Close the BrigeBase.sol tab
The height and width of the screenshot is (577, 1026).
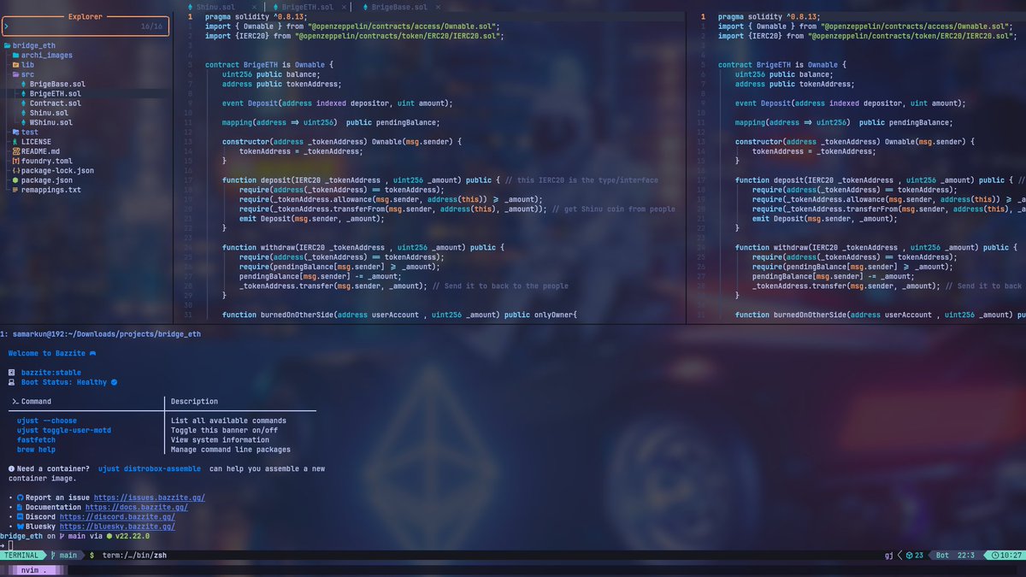pos(436,7)
